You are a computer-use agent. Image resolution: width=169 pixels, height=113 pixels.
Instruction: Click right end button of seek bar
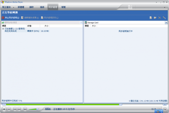point(165,105)
